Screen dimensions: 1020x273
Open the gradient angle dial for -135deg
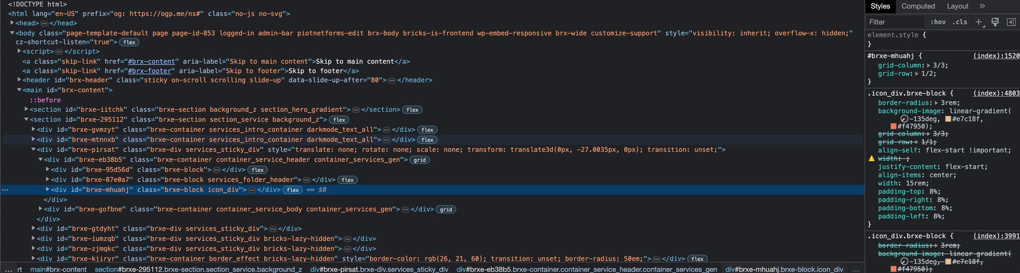coord(904,119)
